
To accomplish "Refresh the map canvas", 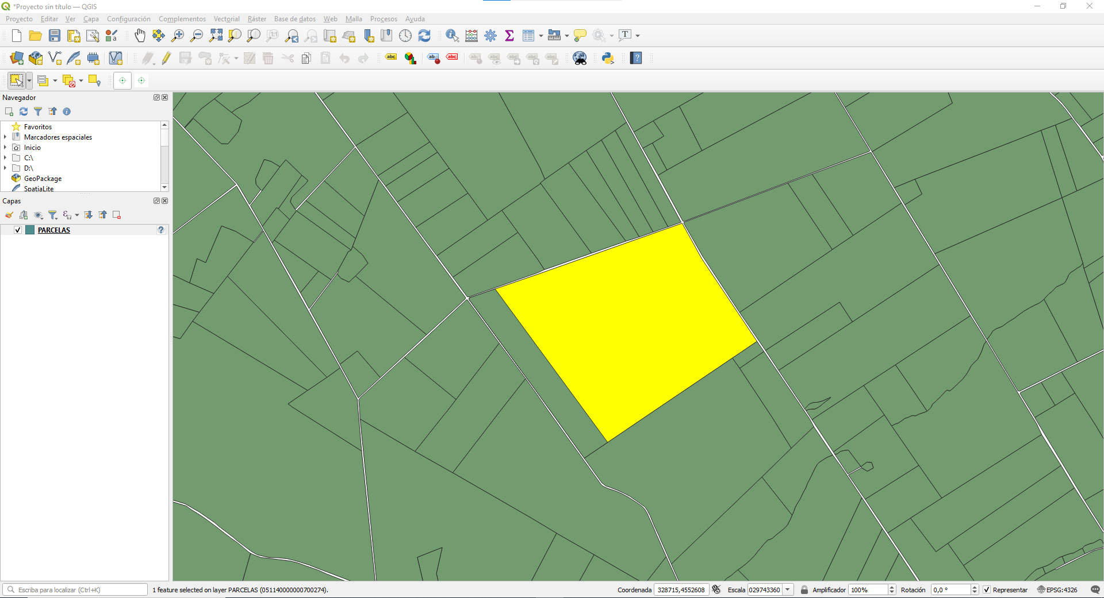I will [x=424, y=35].
